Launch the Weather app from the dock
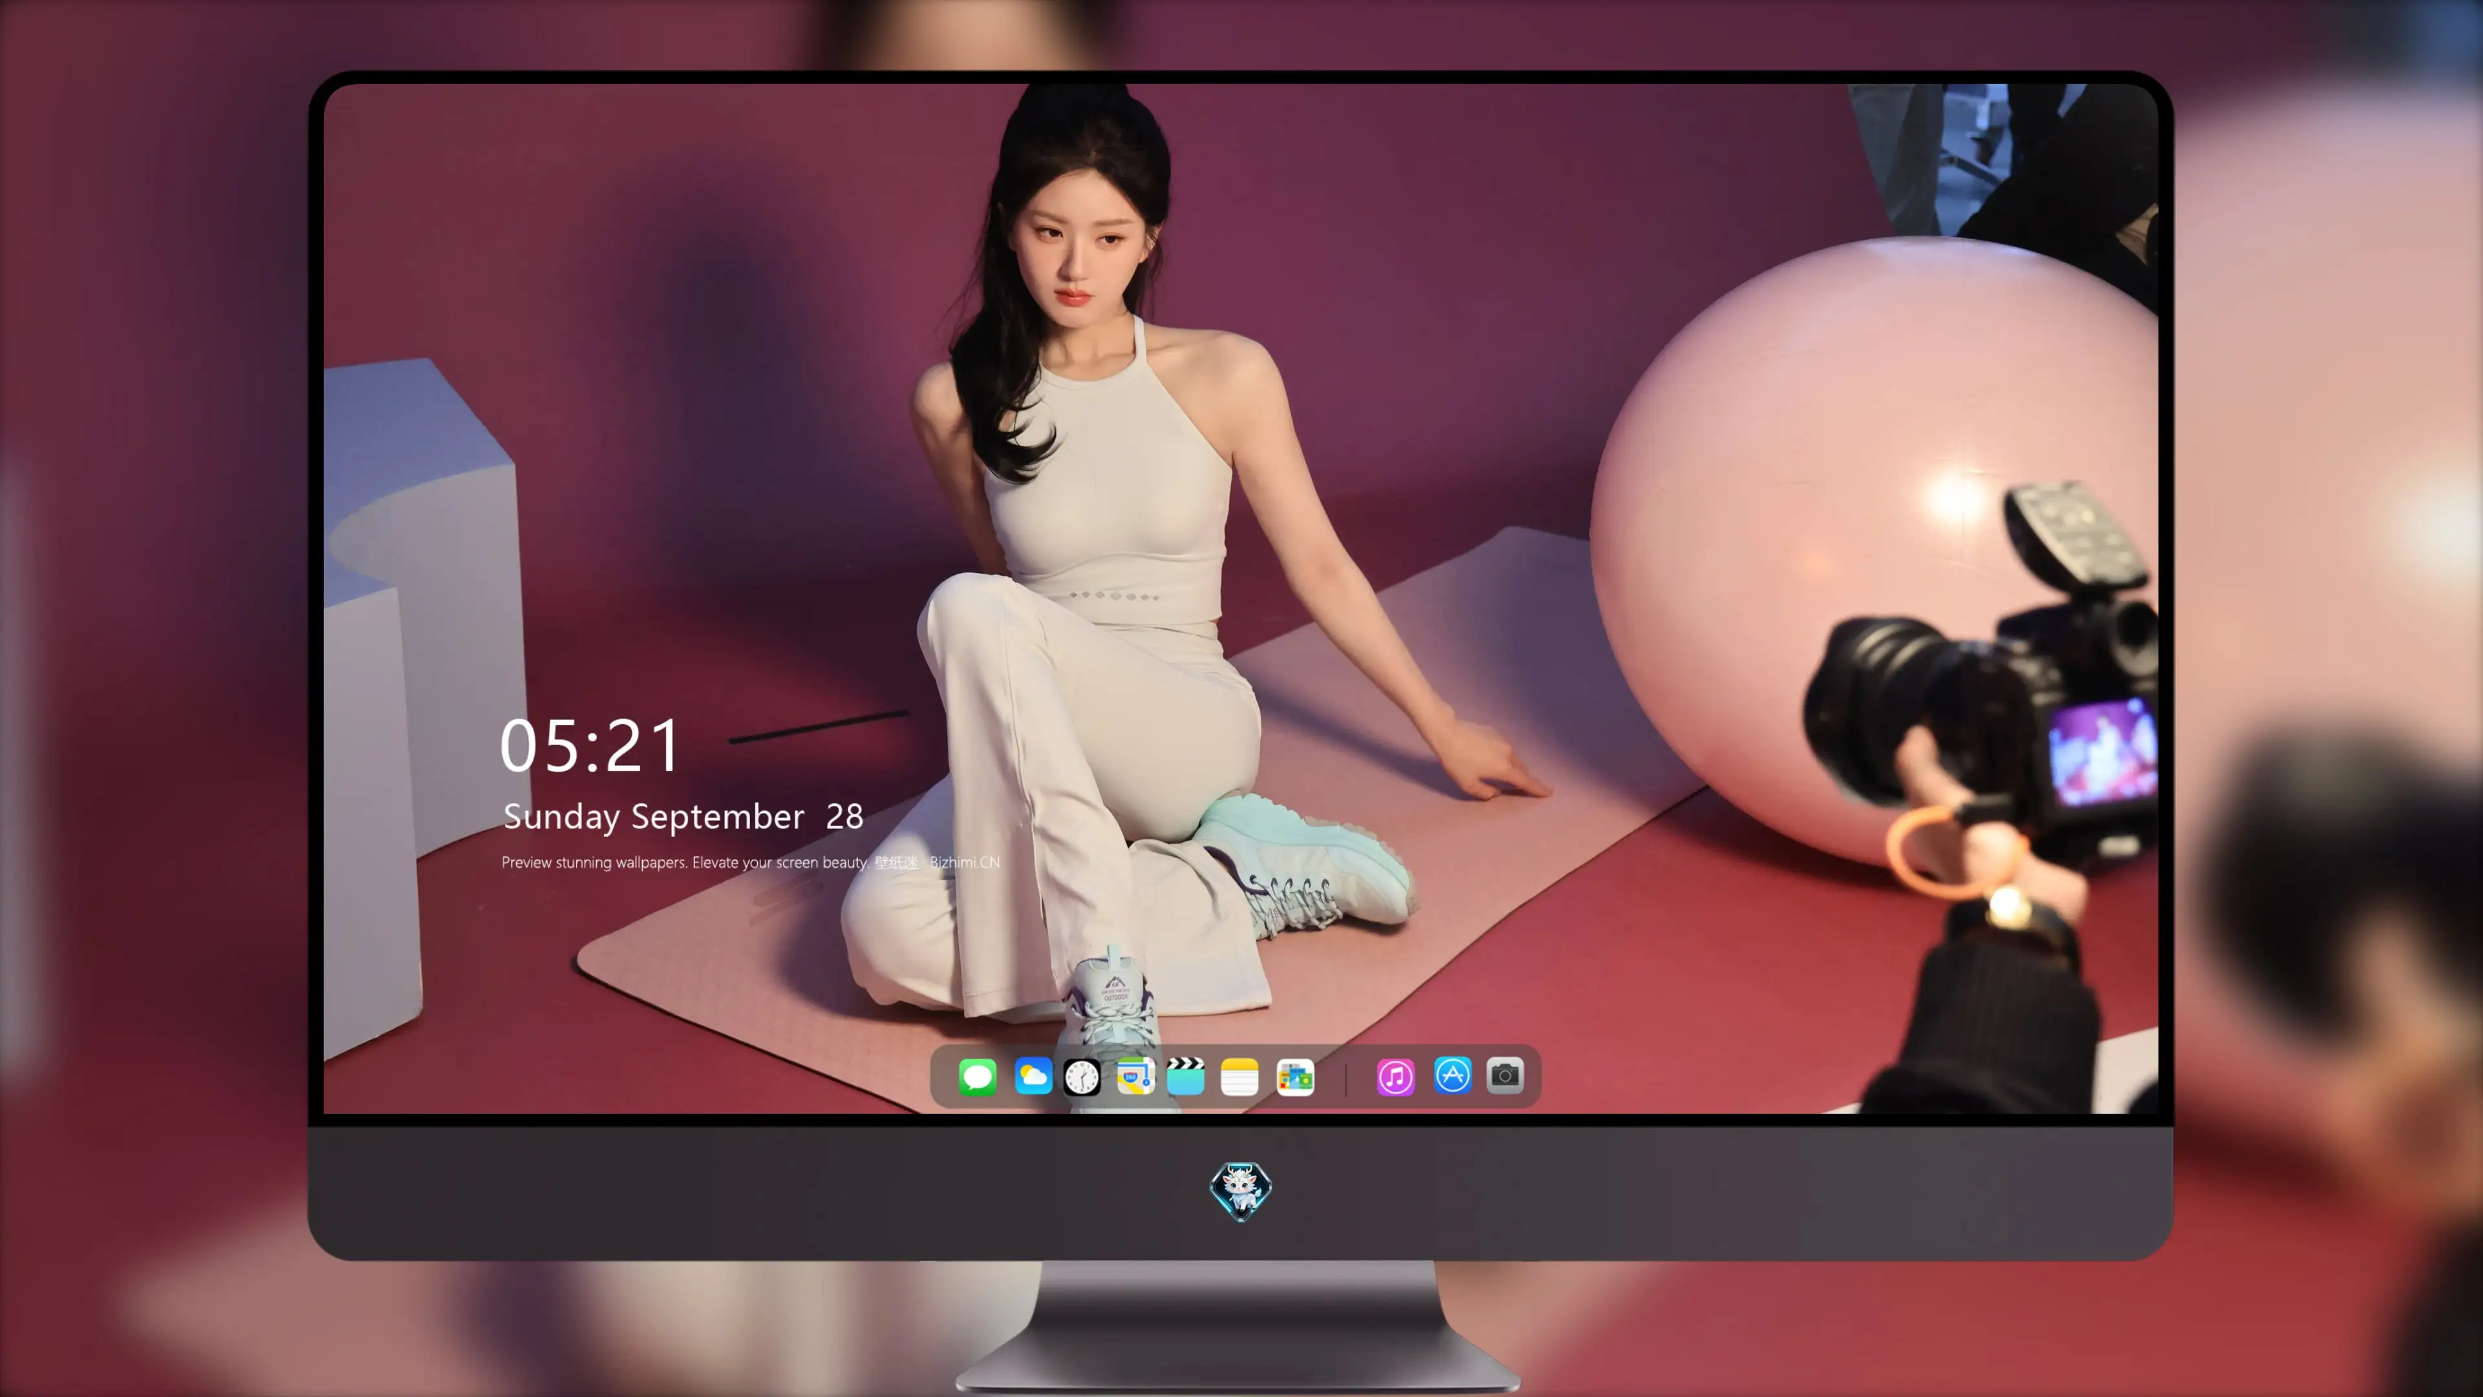Image resolution: width=2483 pixels, height=1397 pixels. (1033, 1076)
